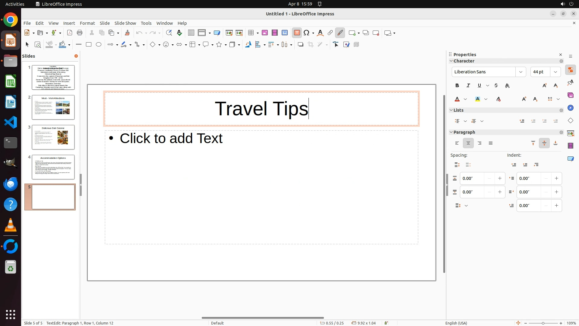Insert a special character (Omega icon)

pos(307,33)
